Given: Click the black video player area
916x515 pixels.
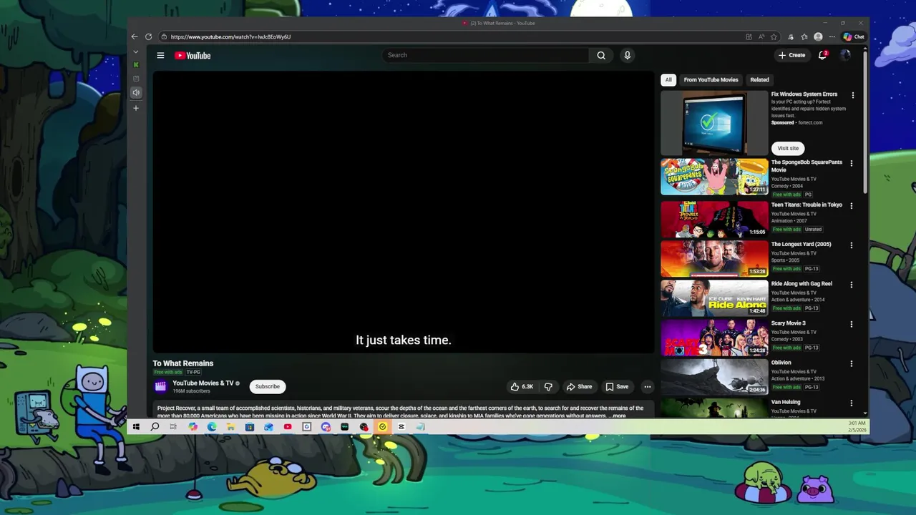Looking at the screenshot, I should pos(404,212).
